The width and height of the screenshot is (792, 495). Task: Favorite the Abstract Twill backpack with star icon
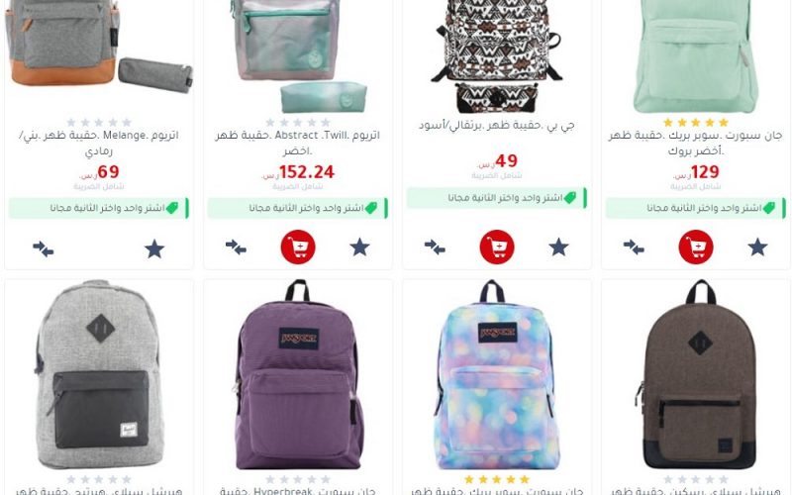pyautogui.click(x=359, y=247)
